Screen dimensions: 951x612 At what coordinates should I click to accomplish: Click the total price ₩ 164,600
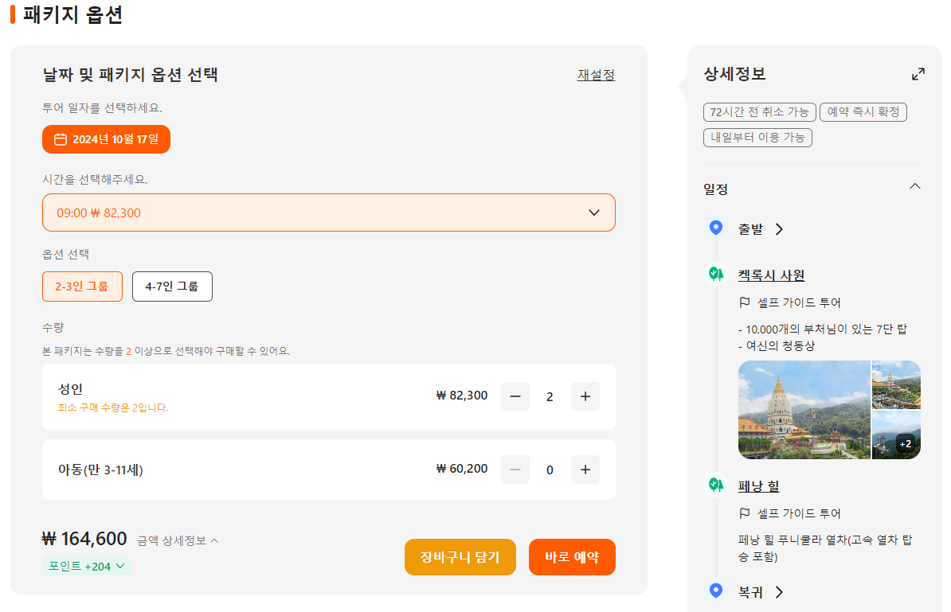coord(84,539)
